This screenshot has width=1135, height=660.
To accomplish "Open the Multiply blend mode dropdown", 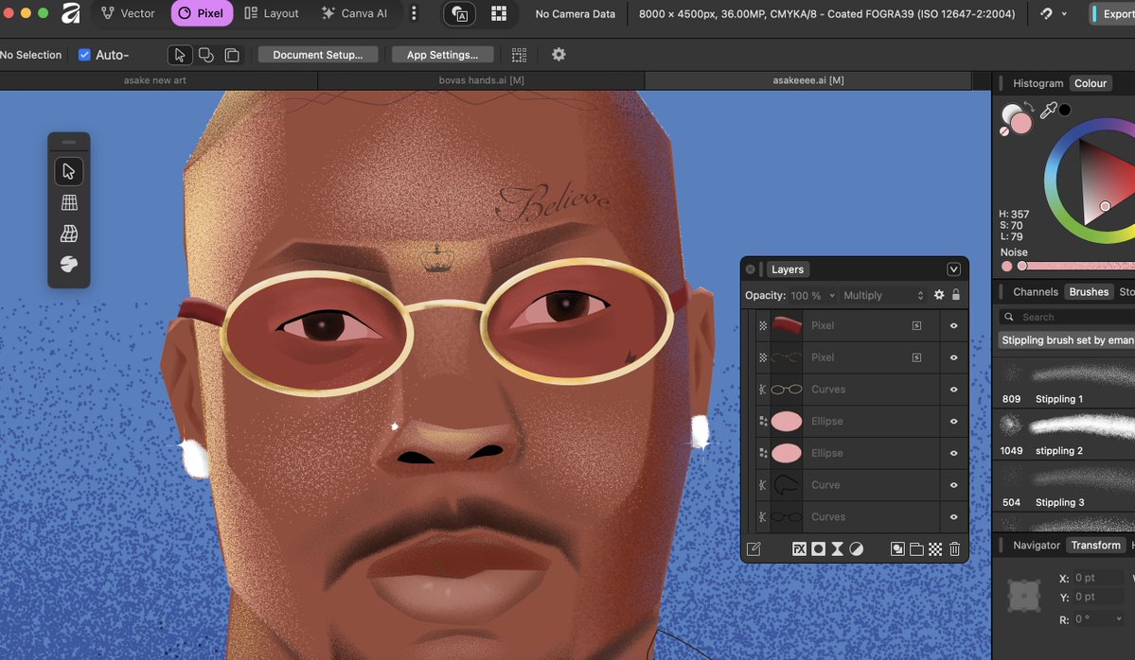I will click(883, 295).
